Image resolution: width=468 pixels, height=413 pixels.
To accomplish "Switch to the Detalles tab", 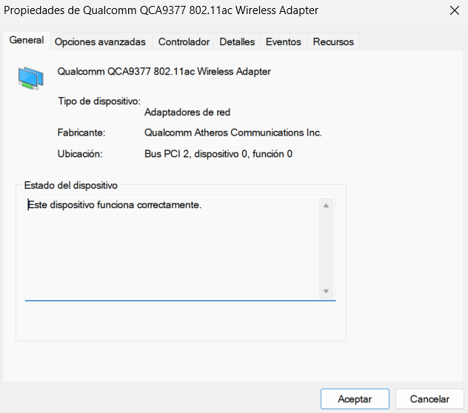I will coord(237,41).
